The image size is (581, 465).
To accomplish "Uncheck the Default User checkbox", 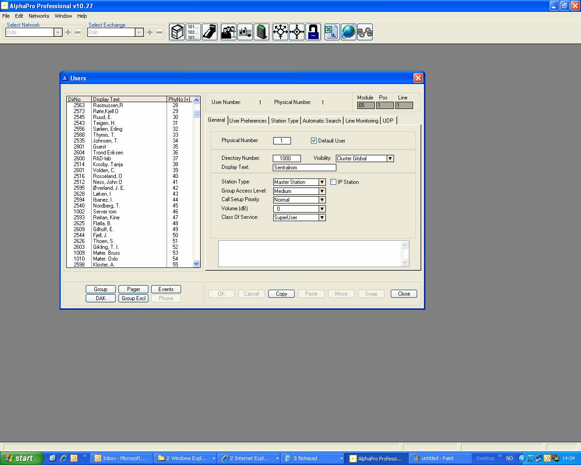I will (x=314, y=141).
